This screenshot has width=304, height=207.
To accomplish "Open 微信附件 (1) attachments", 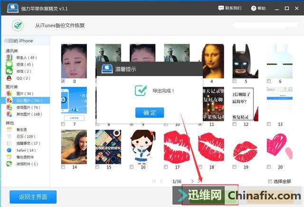I will coord(27,164).
